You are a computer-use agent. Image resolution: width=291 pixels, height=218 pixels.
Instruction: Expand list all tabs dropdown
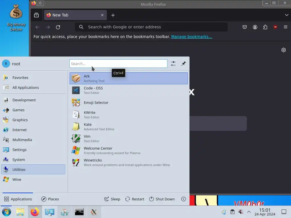(x=286, y=15)
